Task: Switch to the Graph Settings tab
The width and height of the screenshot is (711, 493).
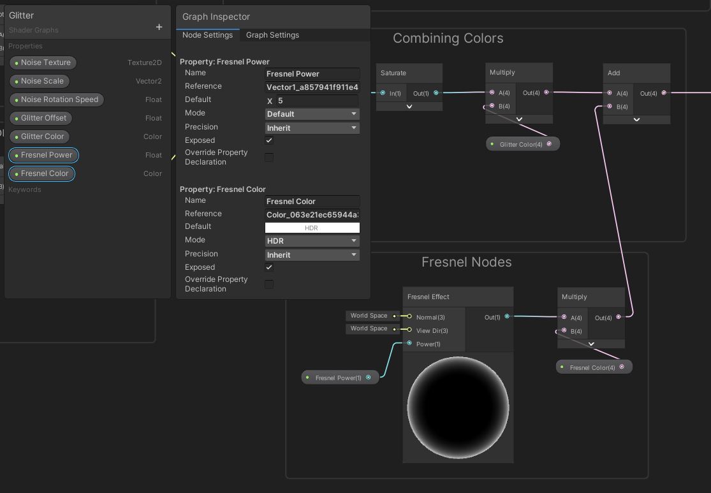Action: coord(272,35)
